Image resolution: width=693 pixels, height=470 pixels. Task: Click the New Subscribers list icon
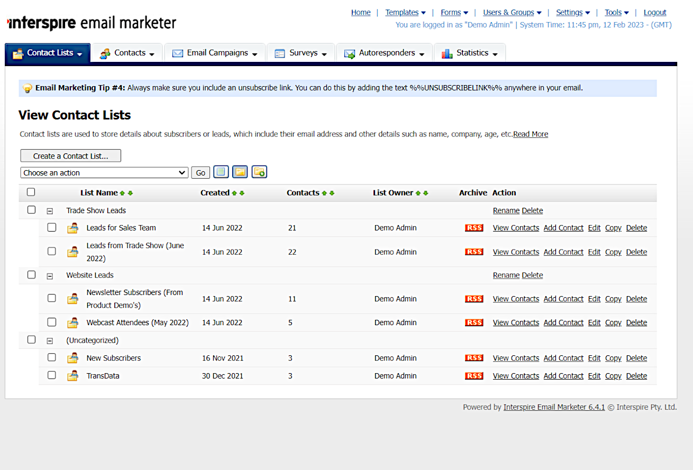(x=72, y=358)
